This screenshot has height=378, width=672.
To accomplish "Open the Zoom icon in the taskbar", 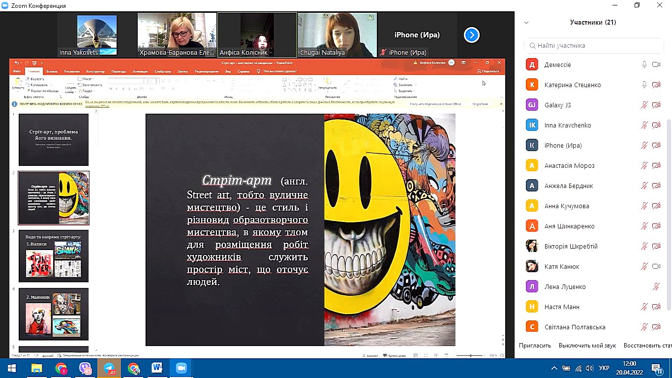I will point(181,368).
